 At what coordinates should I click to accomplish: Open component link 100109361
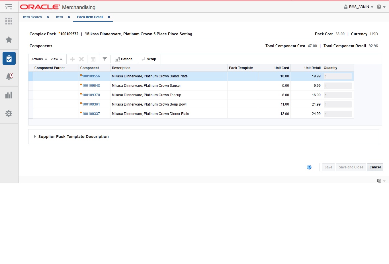[91, 104]
